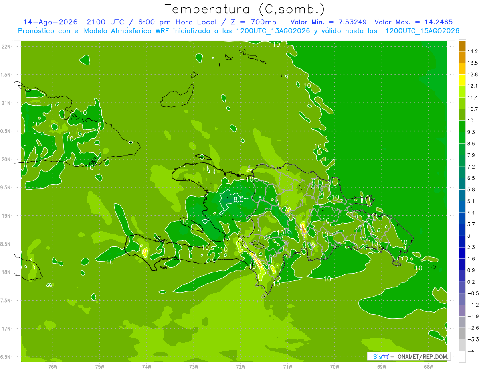Screen dimensions: 481x372
Task: Click the '74W' longitude axis label
Action: (x=147, y=366)
